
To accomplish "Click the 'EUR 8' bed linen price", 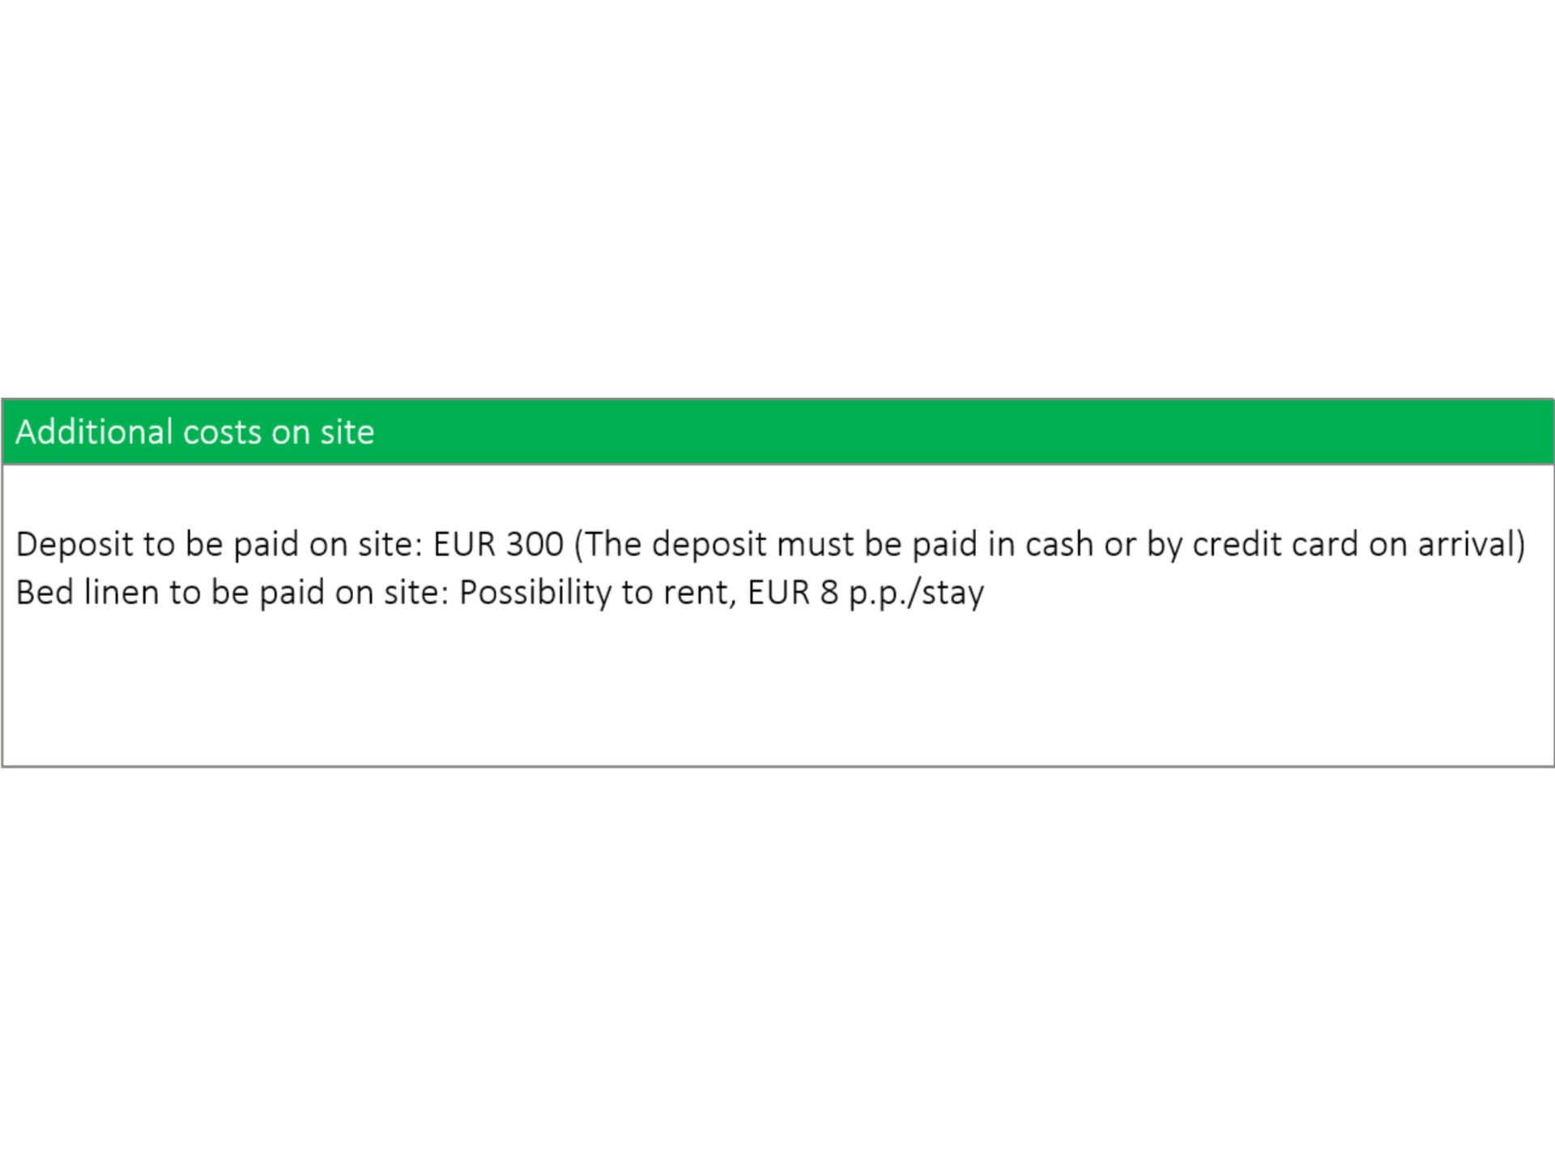I will click(793, 593).
